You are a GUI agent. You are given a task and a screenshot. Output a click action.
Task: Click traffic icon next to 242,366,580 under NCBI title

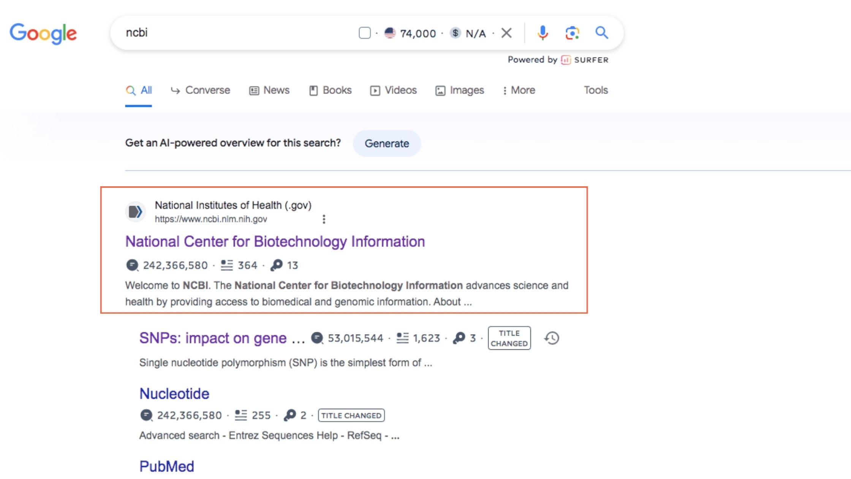tap(132, 265)
